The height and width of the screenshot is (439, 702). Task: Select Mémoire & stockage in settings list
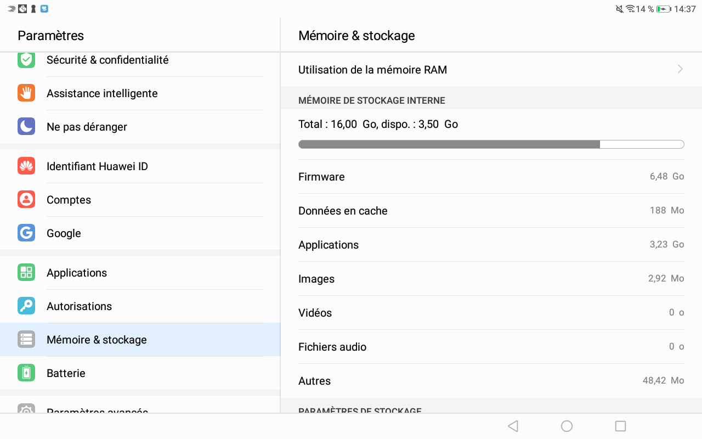97,340
